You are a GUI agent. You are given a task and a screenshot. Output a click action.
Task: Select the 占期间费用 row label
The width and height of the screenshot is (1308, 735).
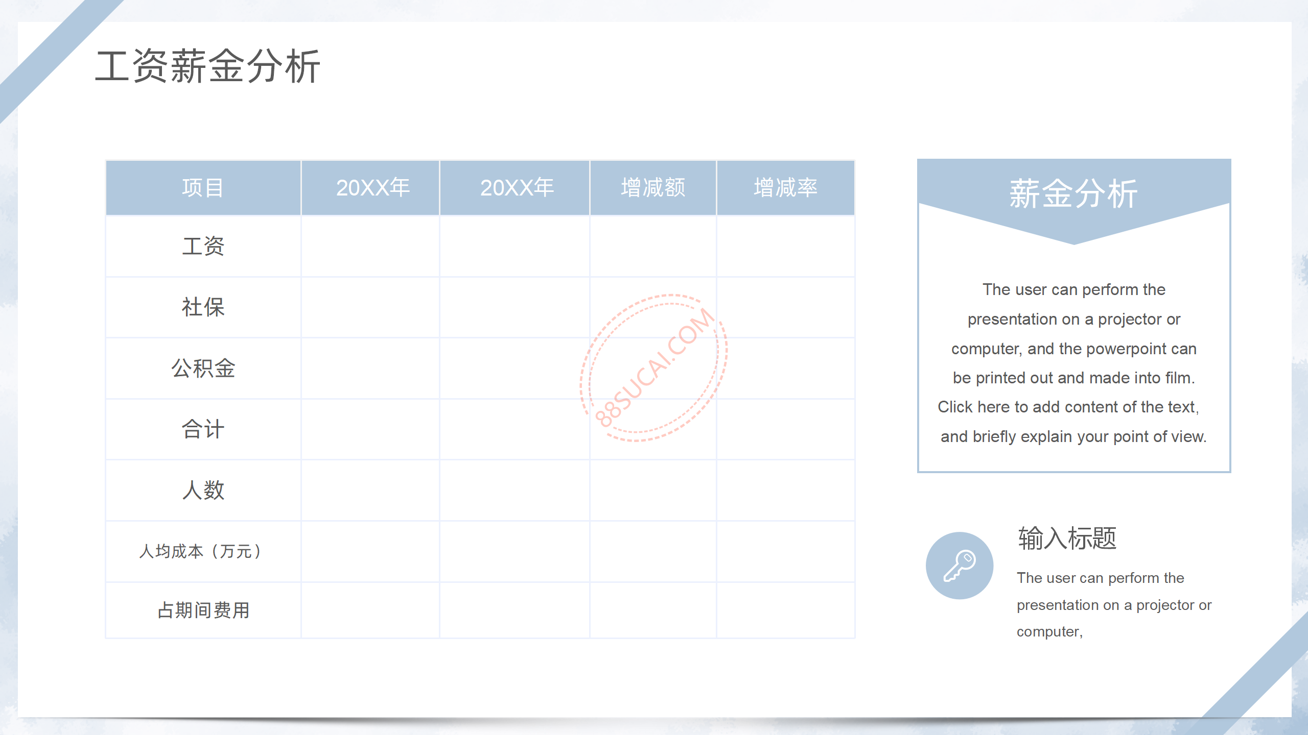tap(203, 610)
